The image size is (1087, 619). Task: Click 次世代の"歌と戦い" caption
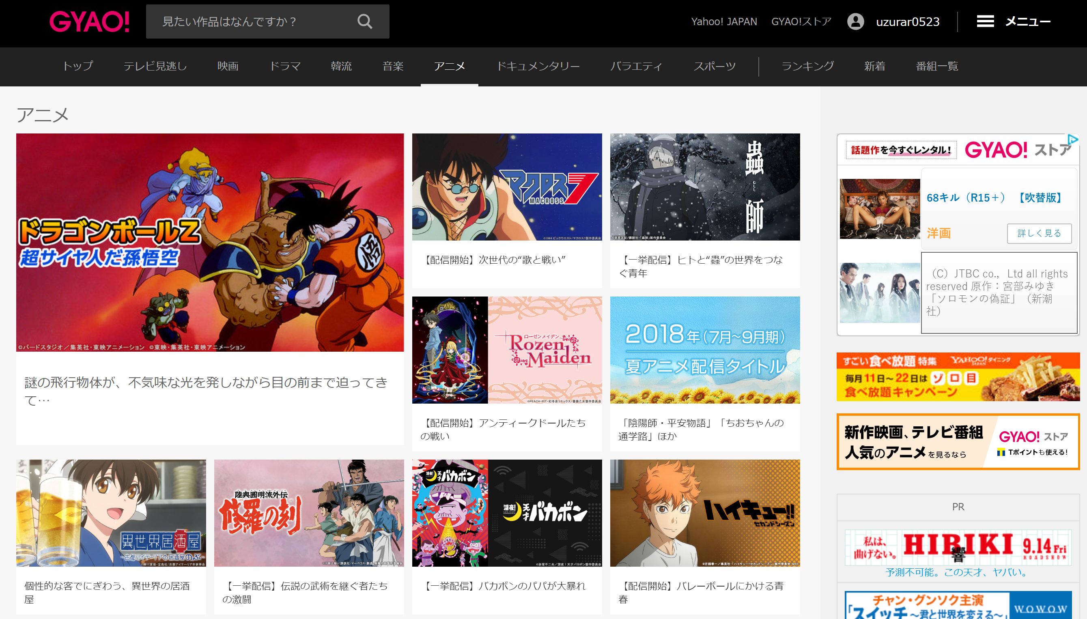(x=494, y=260)
